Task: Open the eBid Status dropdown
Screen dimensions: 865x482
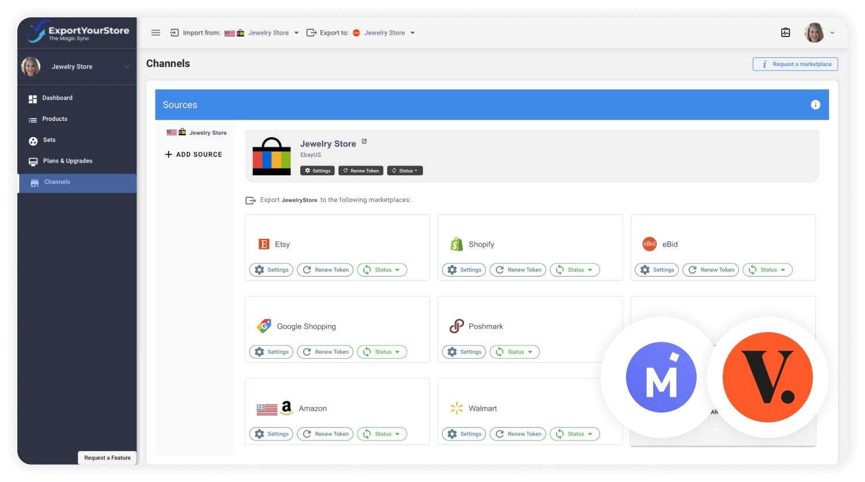Action: click(768, 270)
